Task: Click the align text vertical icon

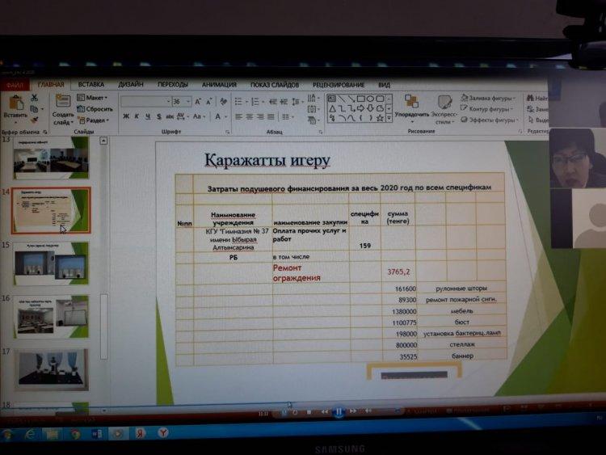Action: (313, 109)
